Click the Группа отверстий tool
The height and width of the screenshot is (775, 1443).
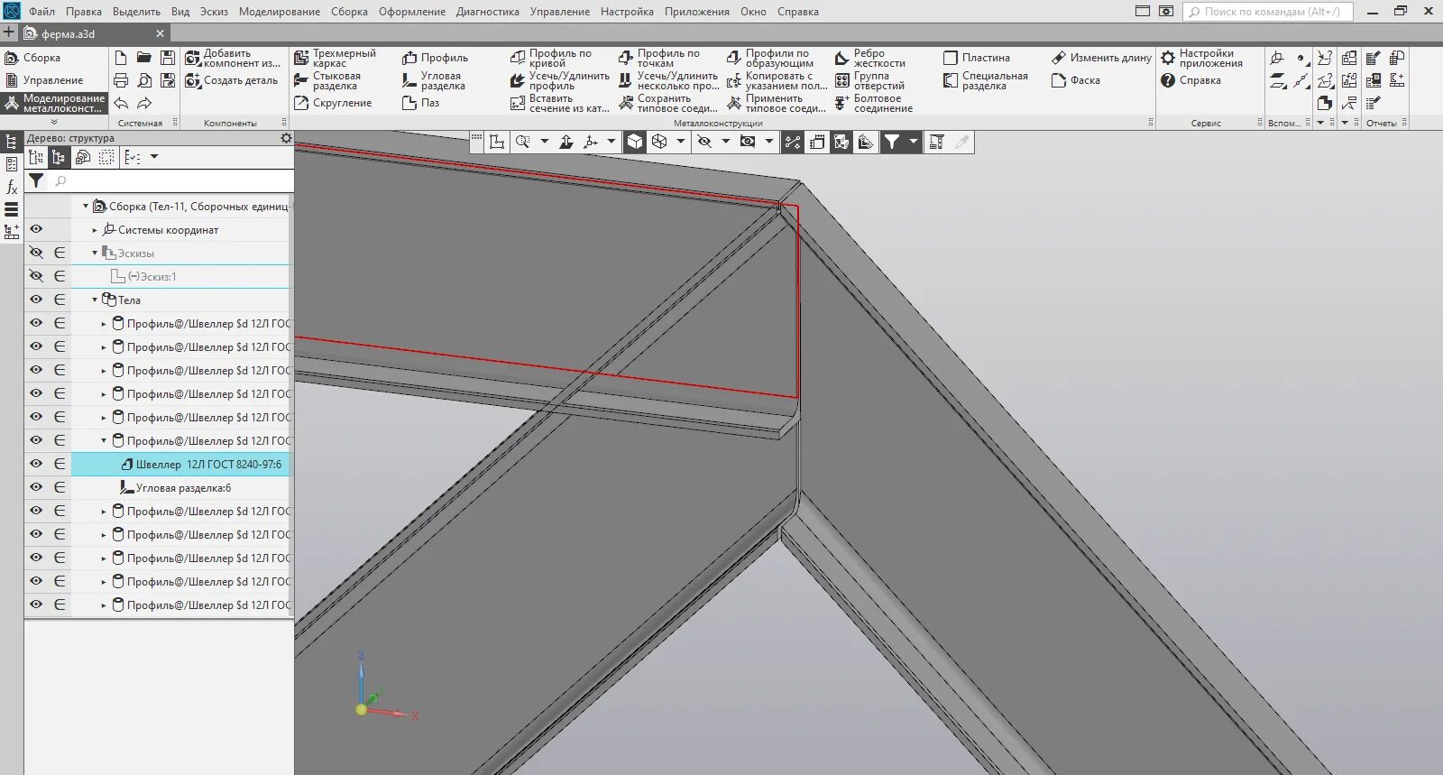[x=870, y=80]
